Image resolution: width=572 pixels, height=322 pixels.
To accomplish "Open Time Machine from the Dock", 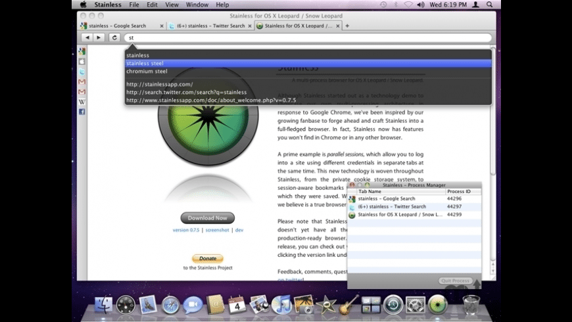I will click(393, 304).
